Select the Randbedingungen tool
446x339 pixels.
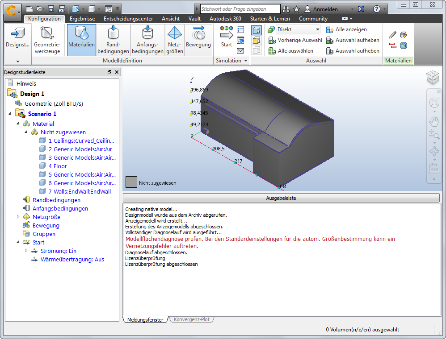click(x=113, y=40)
